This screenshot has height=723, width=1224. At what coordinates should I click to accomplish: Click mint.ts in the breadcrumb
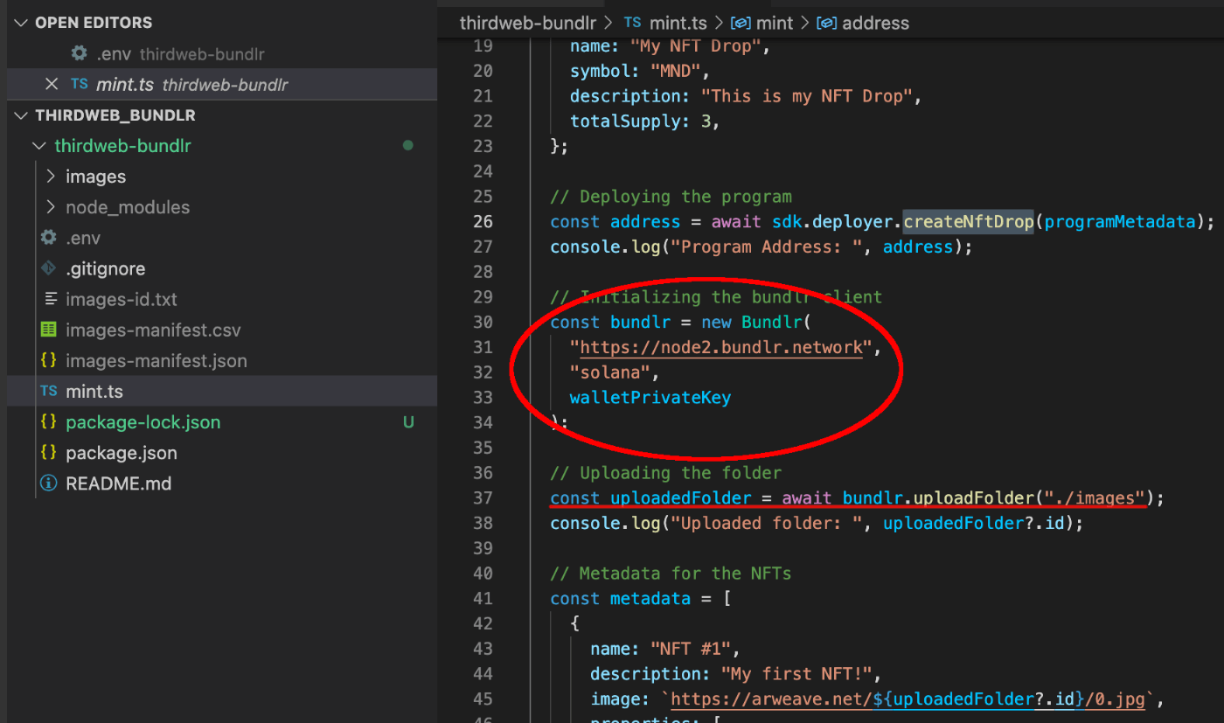[x=678, y=24]
